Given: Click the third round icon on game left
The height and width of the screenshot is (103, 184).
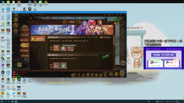Looking at the screenshot, I should 16,31.
